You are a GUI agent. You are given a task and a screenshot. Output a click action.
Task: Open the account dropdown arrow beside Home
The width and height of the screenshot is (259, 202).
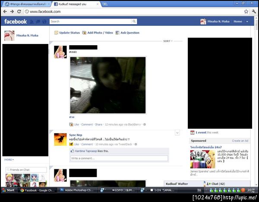click(x=247, y=22)
